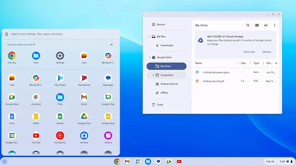Dismiss the 100GB storage banner
296x166 pixels.
(x=266, y=52)
